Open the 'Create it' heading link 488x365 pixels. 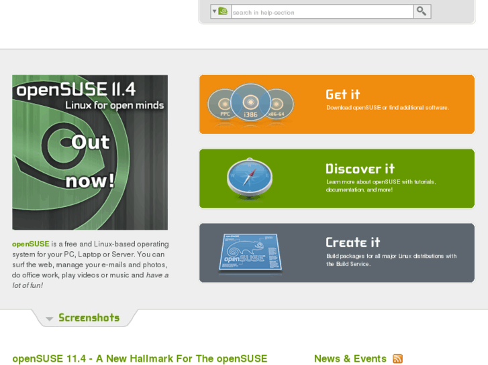click(353, 242)
